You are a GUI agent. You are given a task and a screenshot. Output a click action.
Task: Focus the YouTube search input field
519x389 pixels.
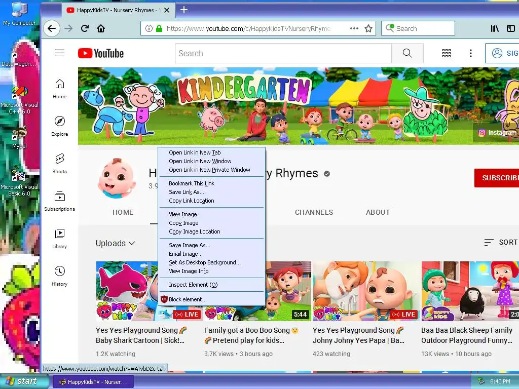pyautogui.click(x=283, y=53)
